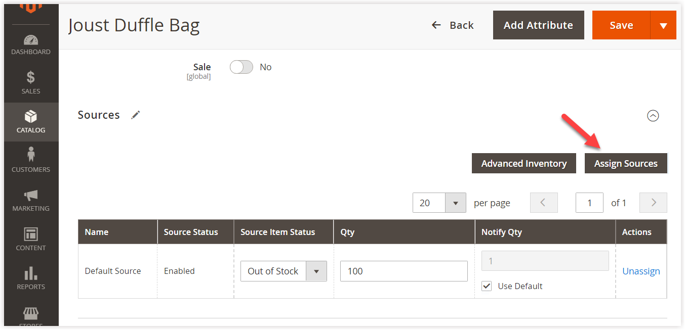Click the Qty input field showing 100
This screenshot has height=330, width=685.
tap(404, 271)
